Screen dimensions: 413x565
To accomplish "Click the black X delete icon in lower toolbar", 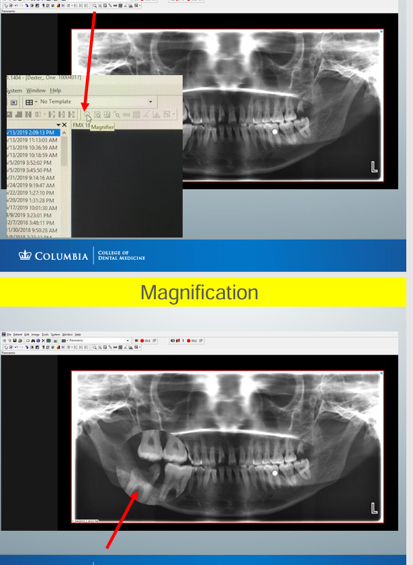I will pyautogui.click(x=43, y=340).
